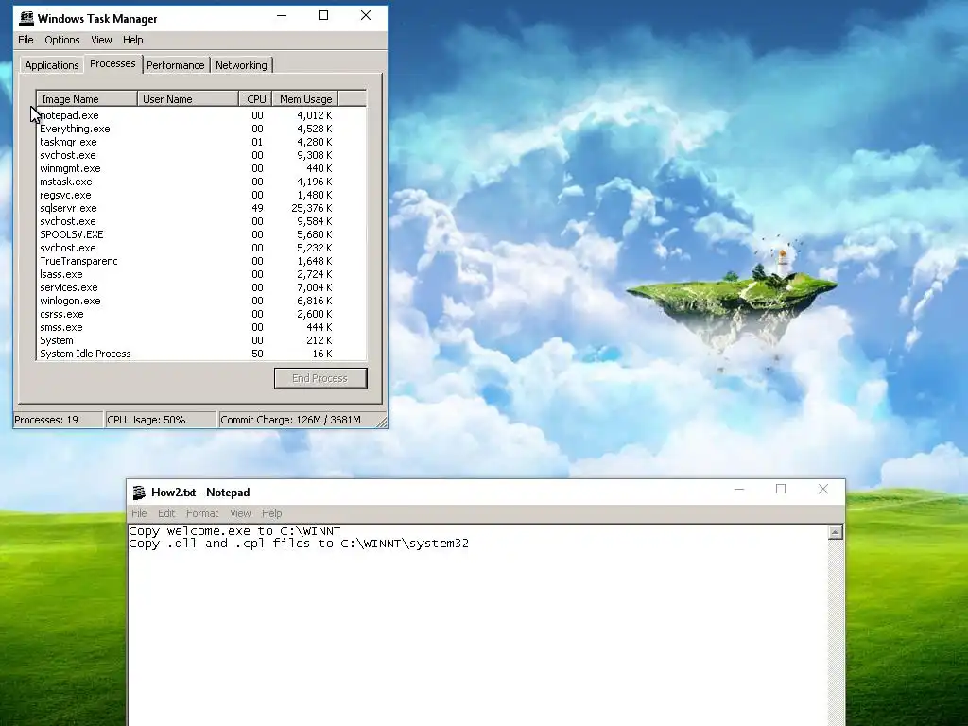Open the File menu in Notepad
Viewport: 968px width, 726px height.
[140, 513]
